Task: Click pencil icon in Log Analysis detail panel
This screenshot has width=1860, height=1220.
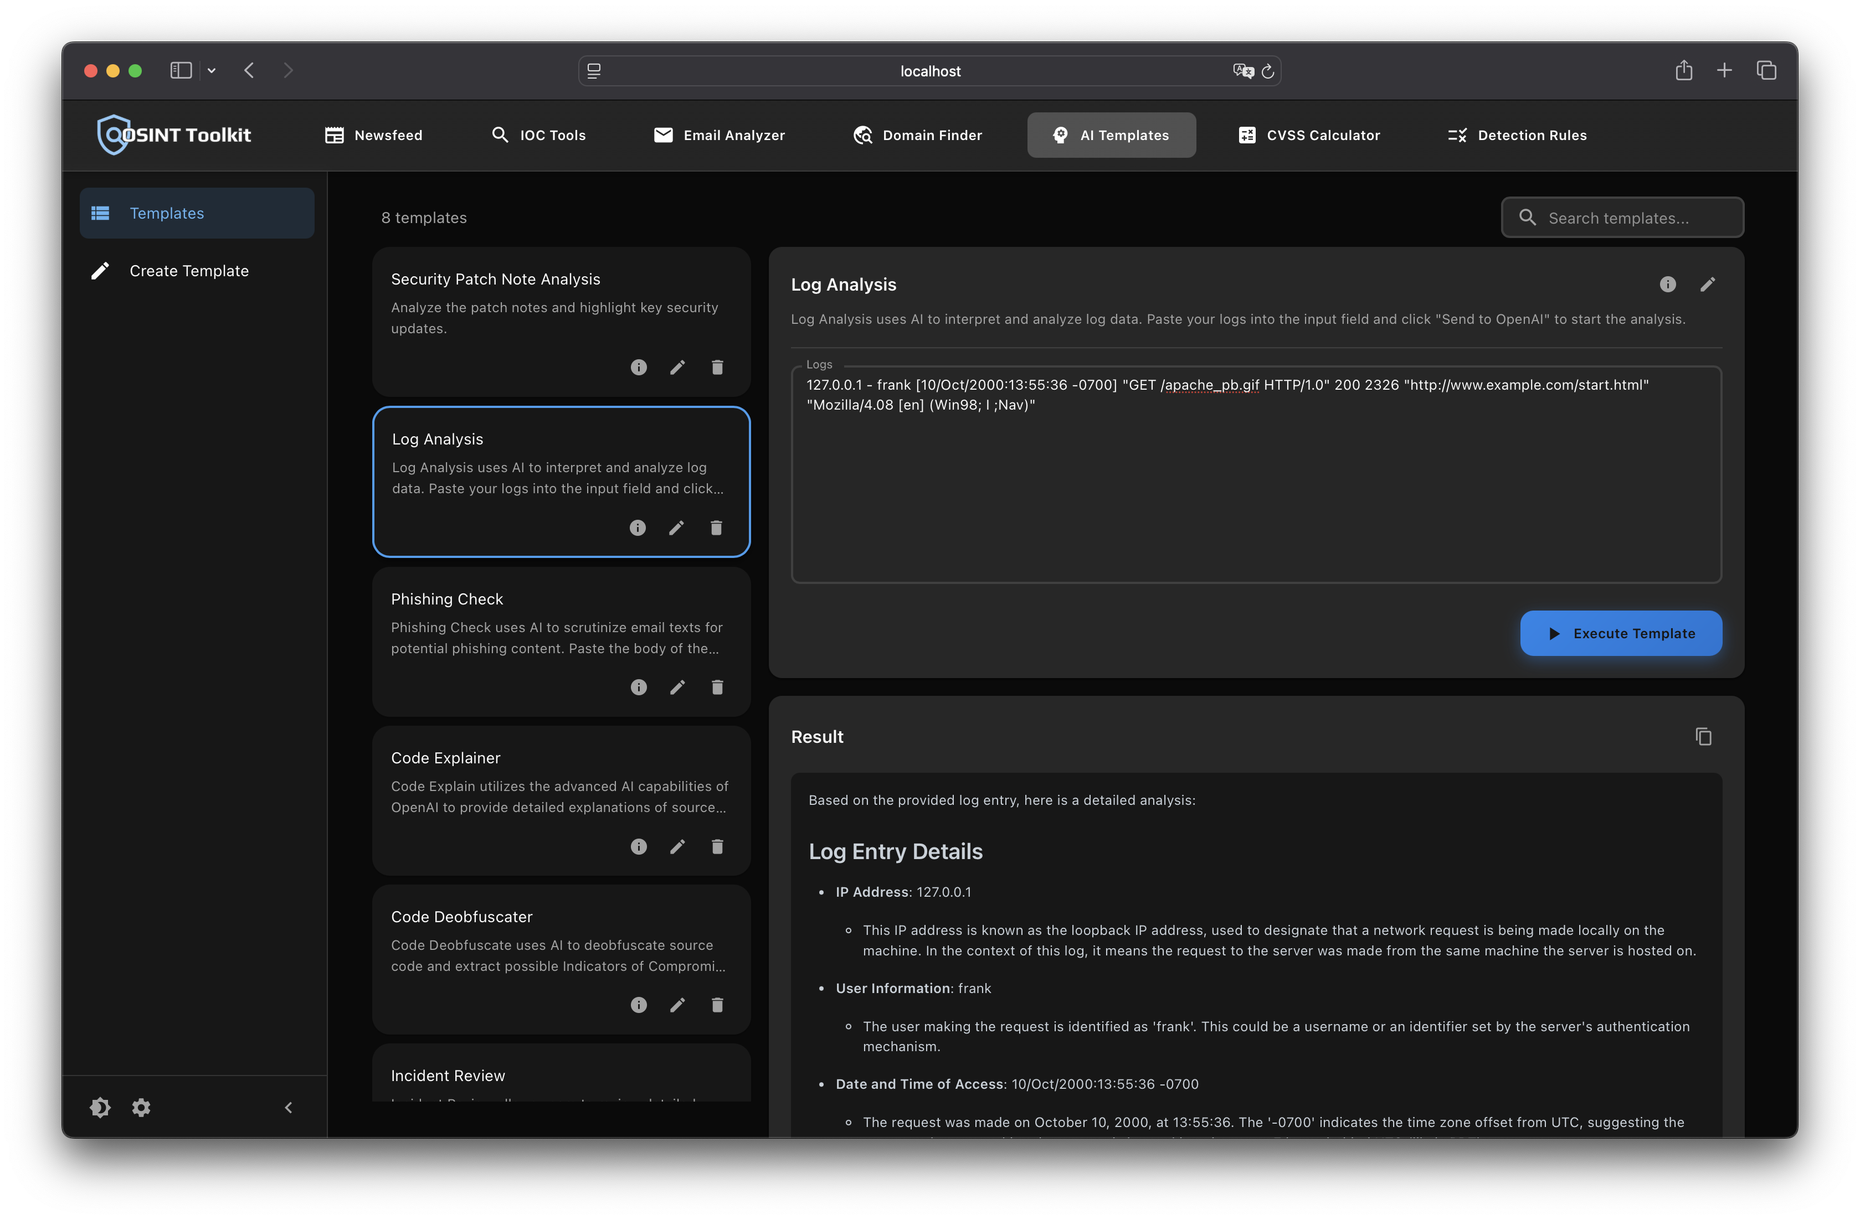Action: pyautogui.click(x=1707, y=285)
